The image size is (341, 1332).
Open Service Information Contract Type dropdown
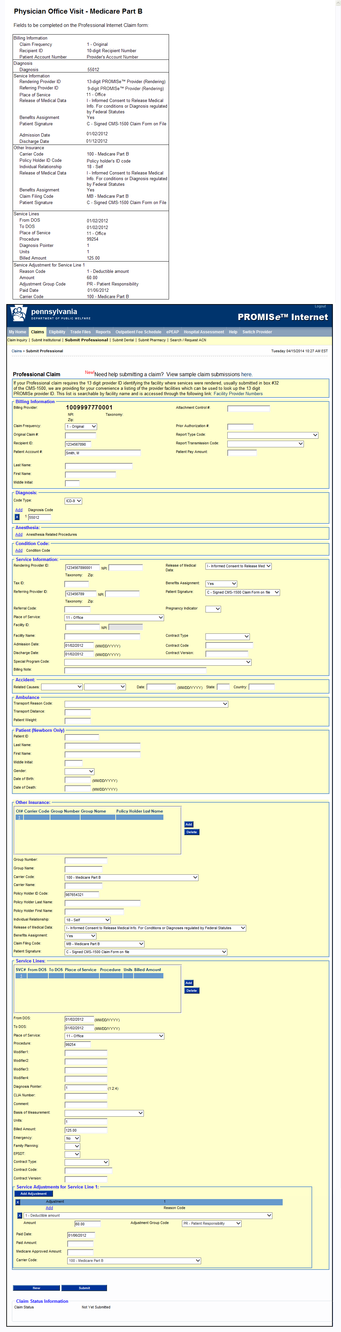(228, 636)
